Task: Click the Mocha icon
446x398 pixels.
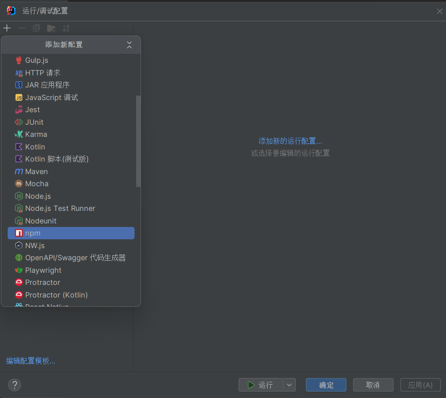Action: [19, 184]
